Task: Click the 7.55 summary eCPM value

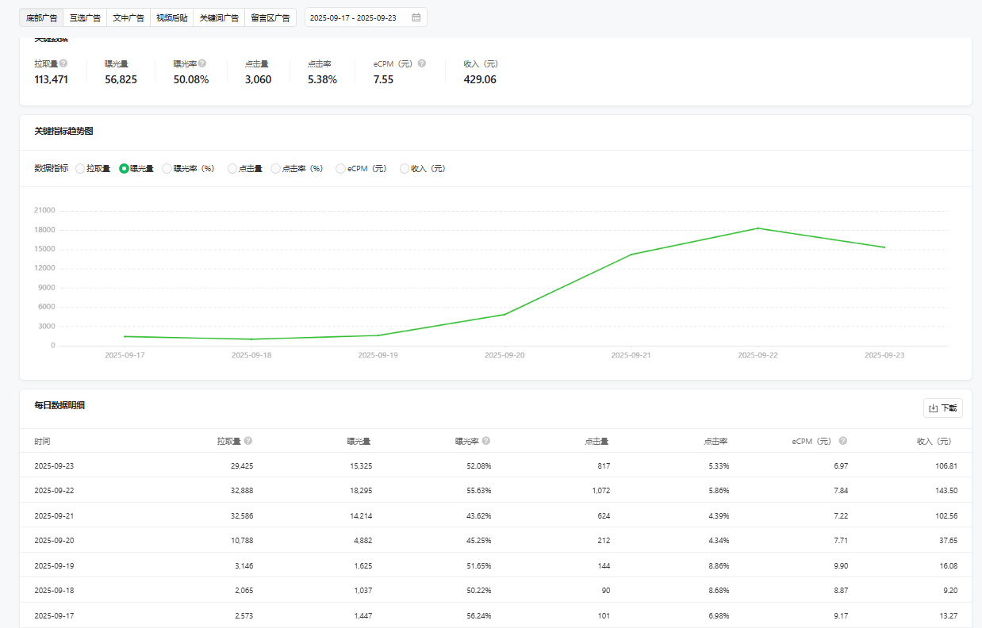Action: click(384, 79)
